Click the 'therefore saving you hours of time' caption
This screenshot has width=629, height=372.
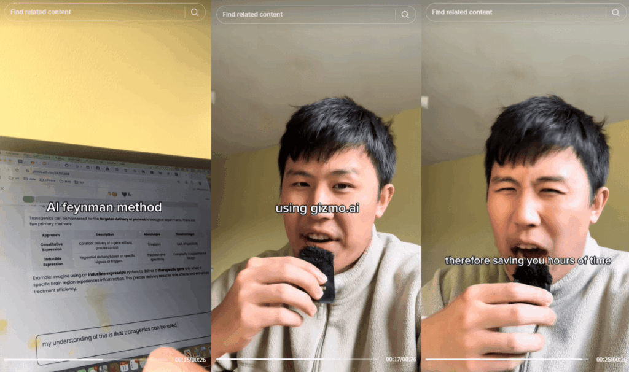(x=528, y=261)
